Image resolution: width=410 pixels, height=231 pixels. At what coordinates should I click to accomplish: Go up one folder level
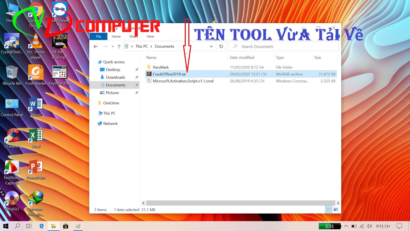click(x=119, y=46)
